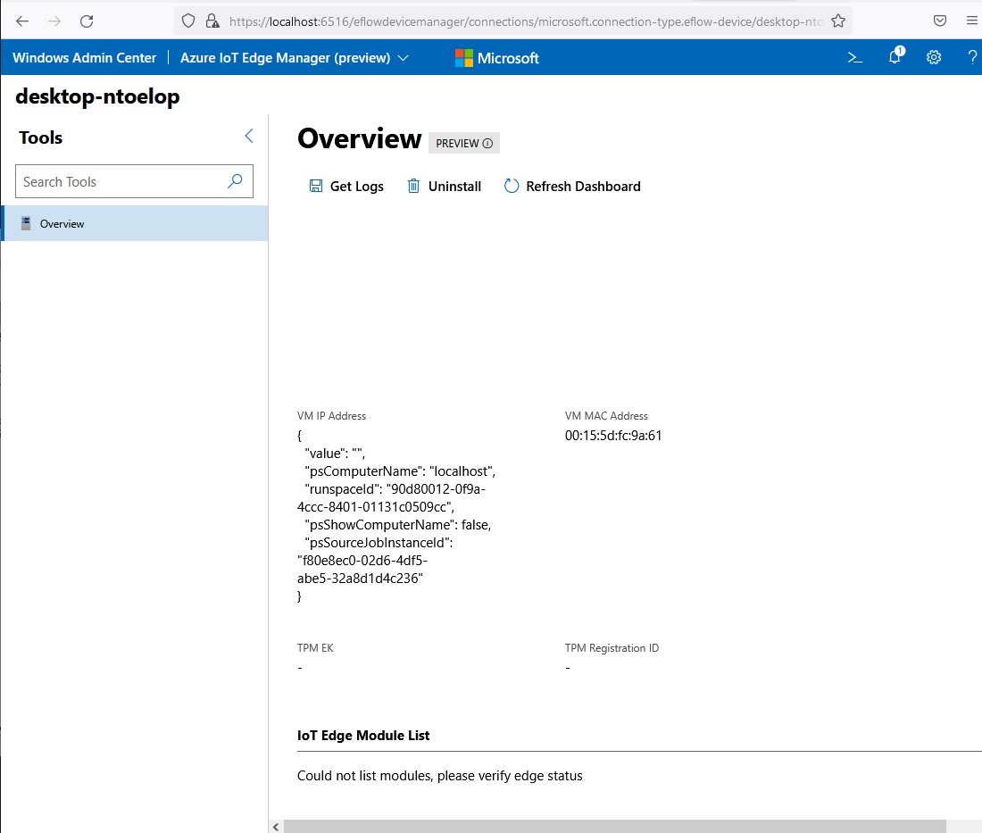The width and height of the screenshot is (982, 833).
Task: Collapse the Tools sidebar panel
Action: coord(249,136)
